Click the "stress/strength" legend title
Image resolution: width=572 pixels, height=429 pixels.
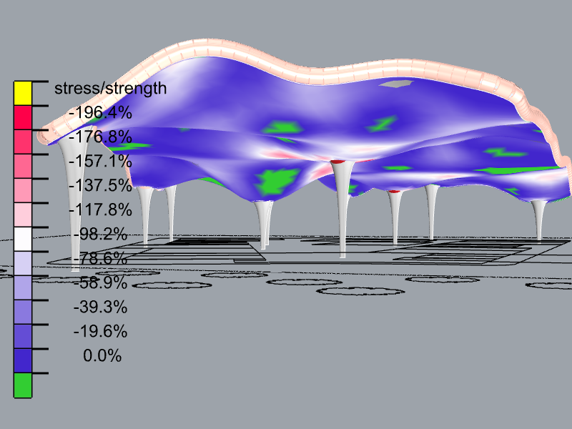[111, 89]
